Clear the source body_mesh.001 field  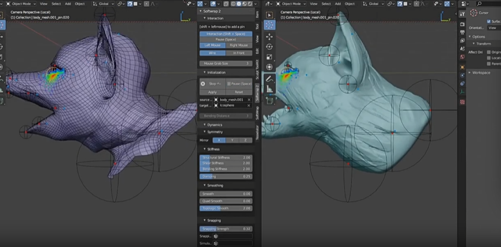point(249,100)
